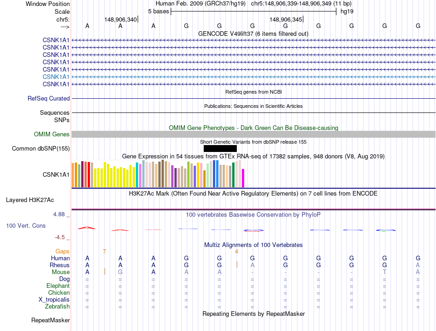Click the CSNK1A1 label beside the GTEx bar chart

[x=56, y=174]
